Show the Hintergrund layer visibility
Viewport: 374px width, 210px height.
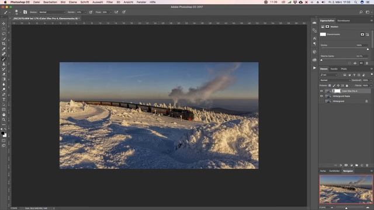(321, 101)
